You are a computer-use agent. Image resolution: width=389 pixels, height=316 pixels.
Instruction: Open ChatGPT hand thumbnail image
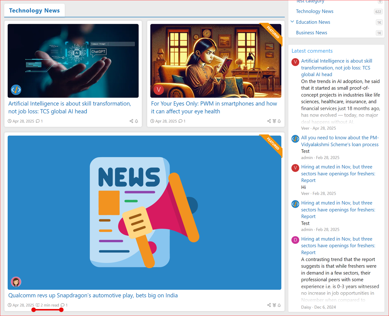[x=73, y=61]
